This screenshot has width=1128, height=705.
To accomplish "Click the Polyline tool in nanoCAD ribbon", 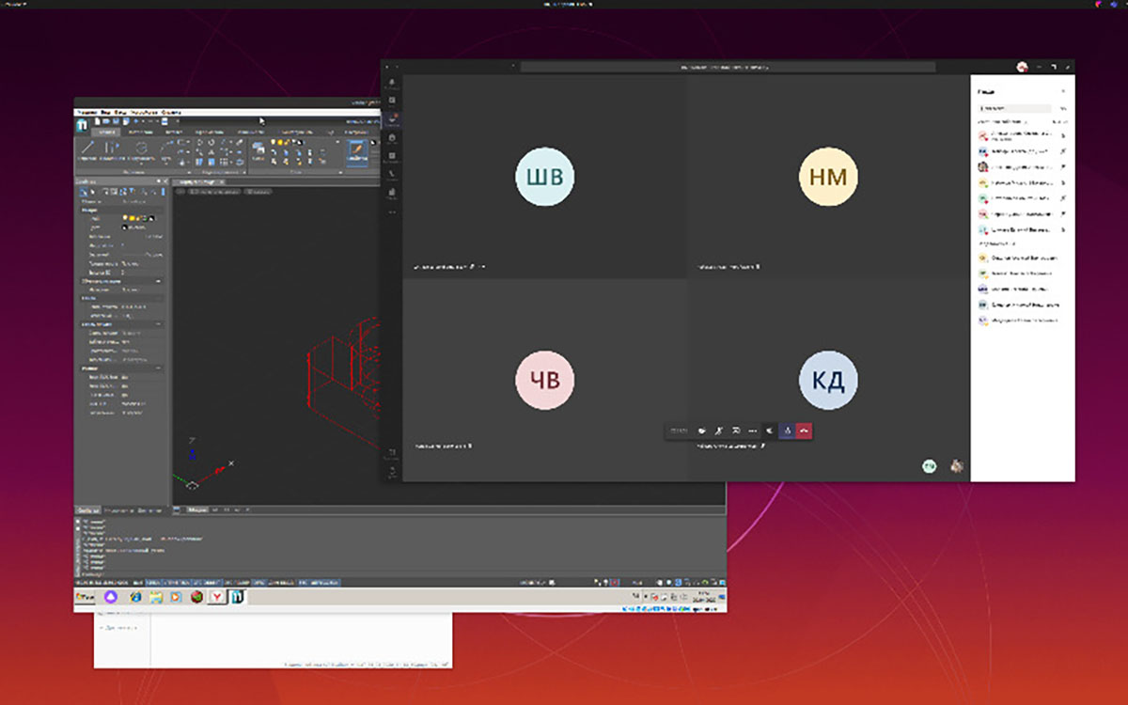I will (x=112, y=149).
